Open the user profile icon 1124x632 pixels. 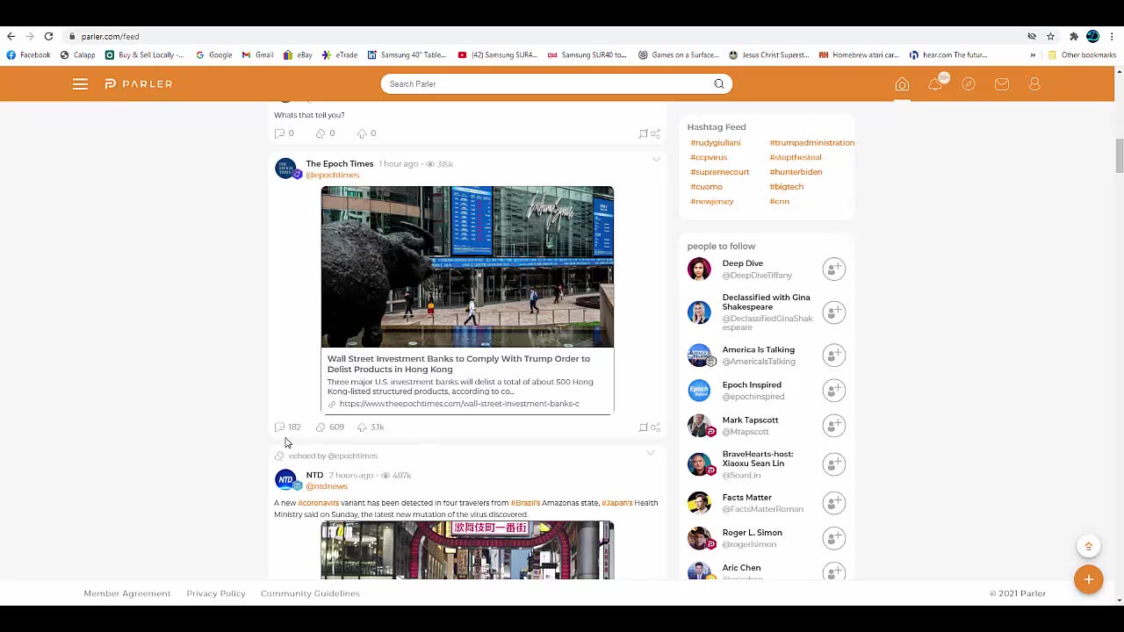(1034, 84)
